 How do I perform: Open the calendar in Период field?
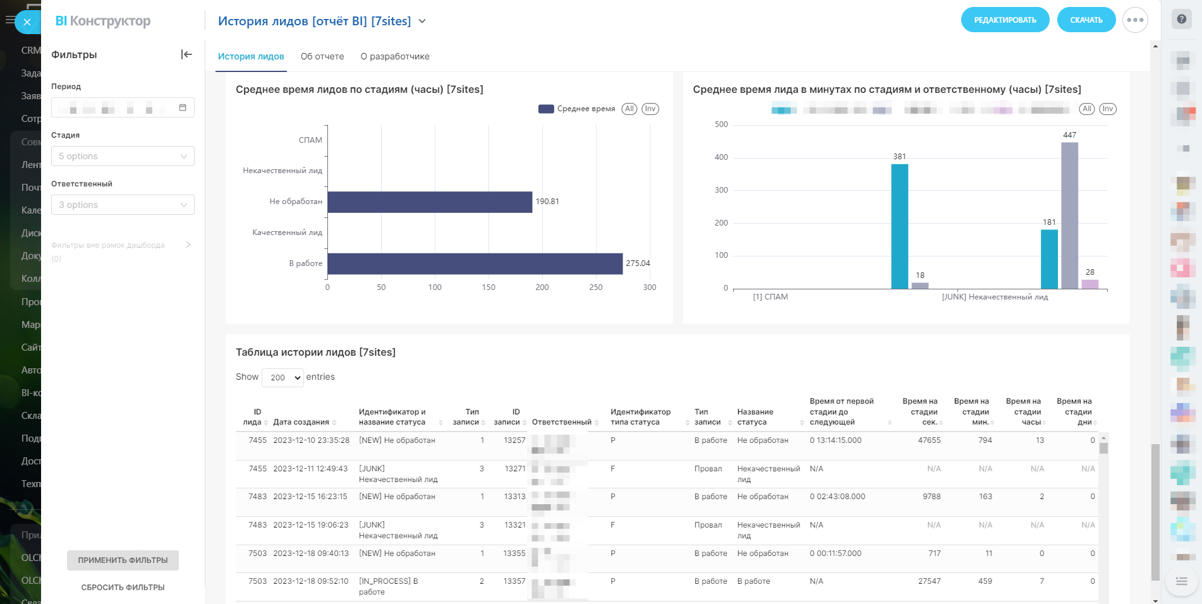coord(183,107)
